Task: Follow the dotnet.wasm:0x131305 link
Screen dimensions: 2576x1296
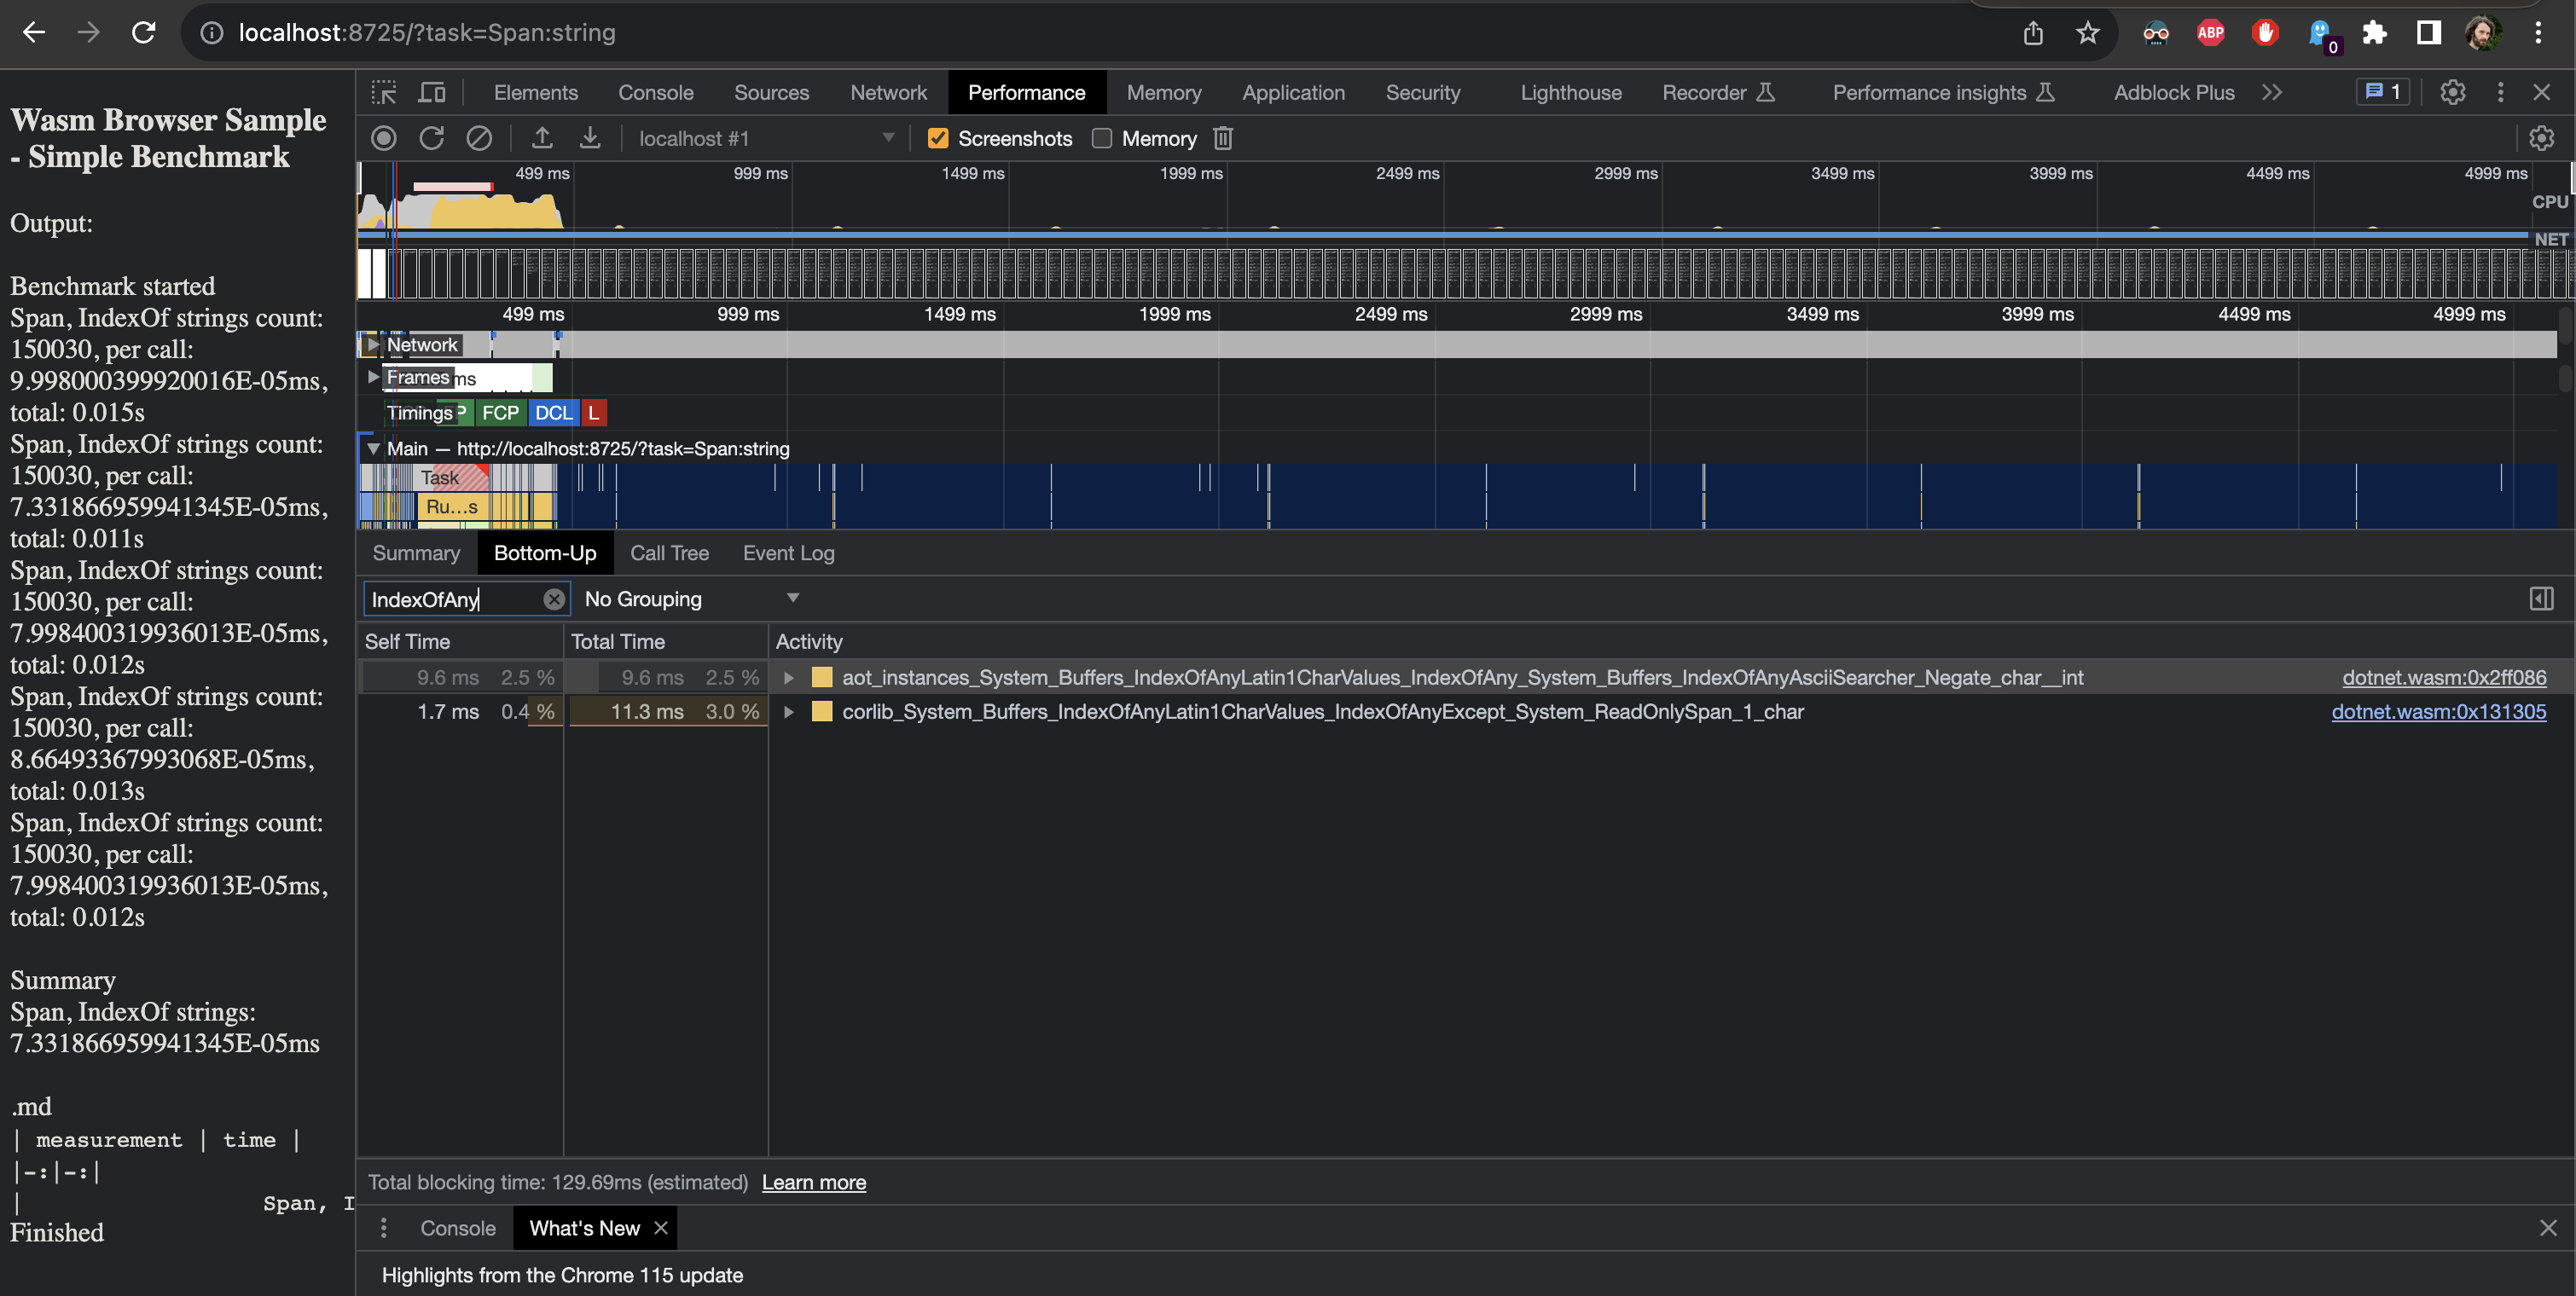Action: (x=2440, y=711)
